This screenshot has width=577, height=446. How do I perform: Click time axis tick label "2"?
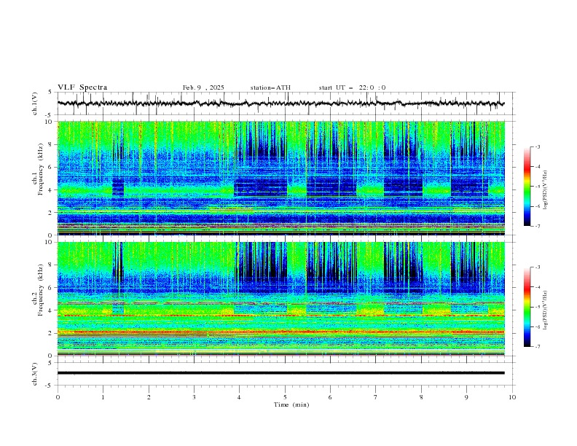(x=149, y=397)
